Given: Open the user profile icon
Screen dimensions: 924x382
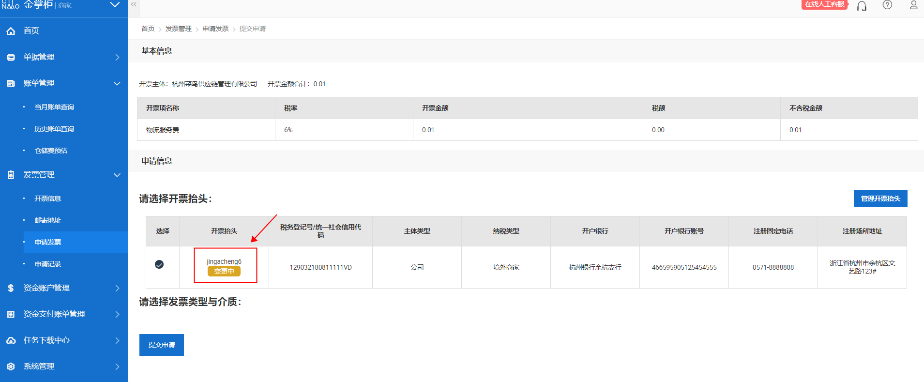Looking at the screenshot, I should point(913,5).
